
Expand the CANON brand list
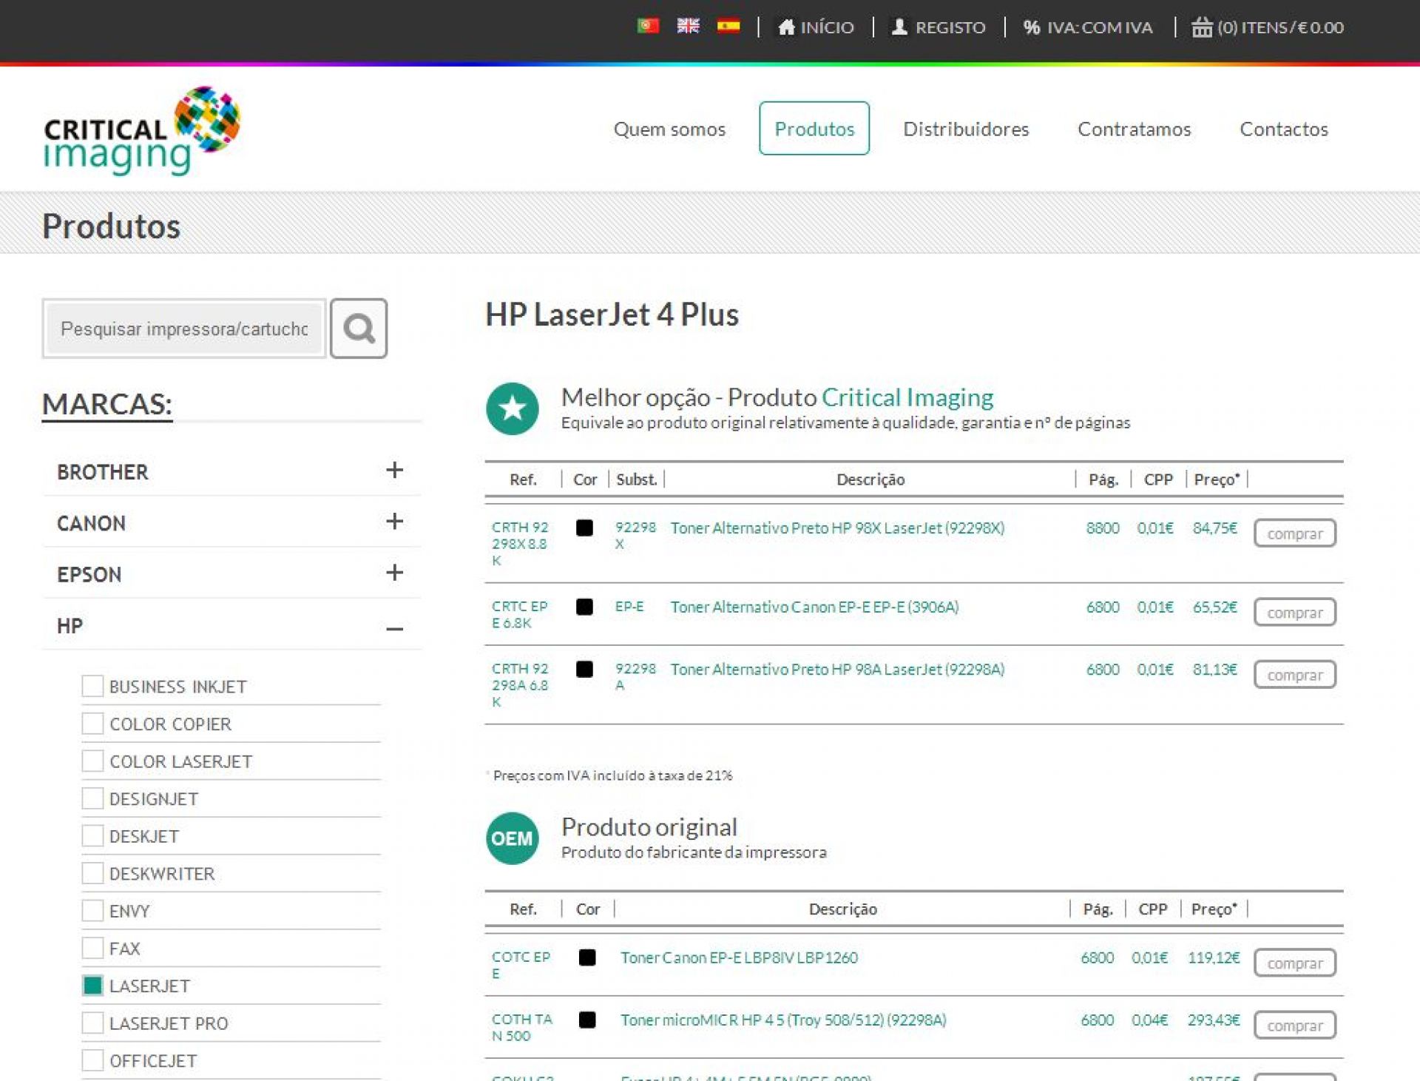(394, 522)
